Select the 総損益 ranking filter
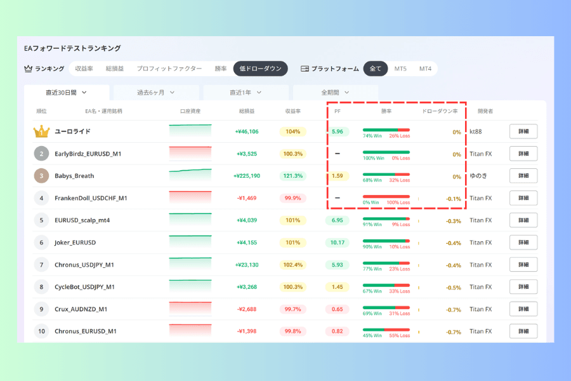This screenshot has height=381, width=571. [115, 69]
